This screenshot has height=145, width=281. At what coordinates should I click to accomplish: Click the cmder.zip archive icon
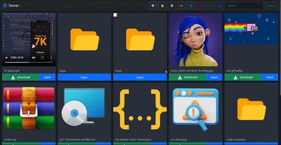29,108
